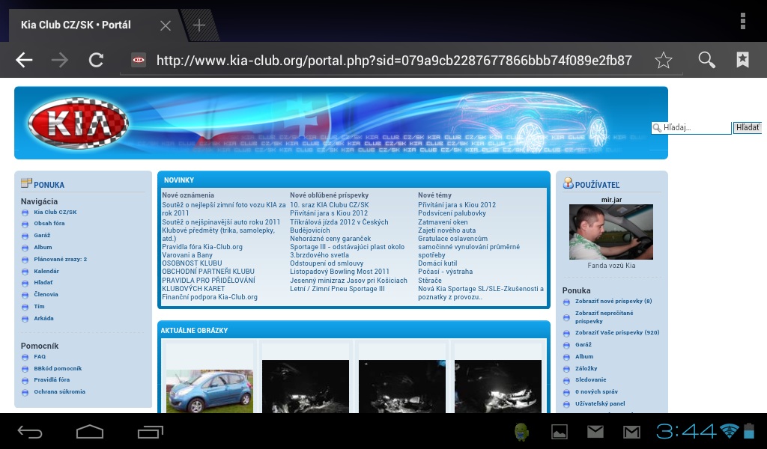Click the Hľadať search button
Viewport: 767px width, 449px height.
tap(748, 127)
